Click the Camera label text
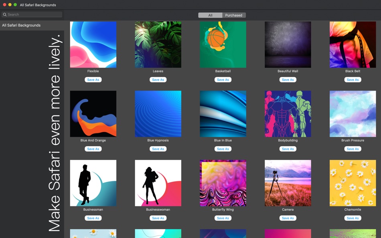The image size is (381, 238). [x=288, y=210]
